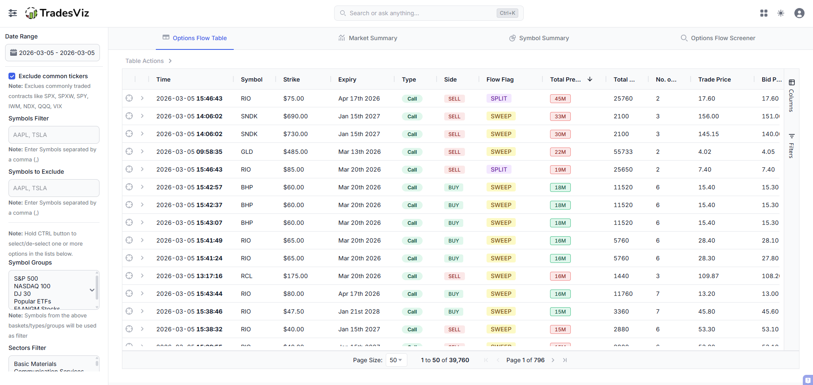Focus the Symbols Filter input

tap(54, 135)
